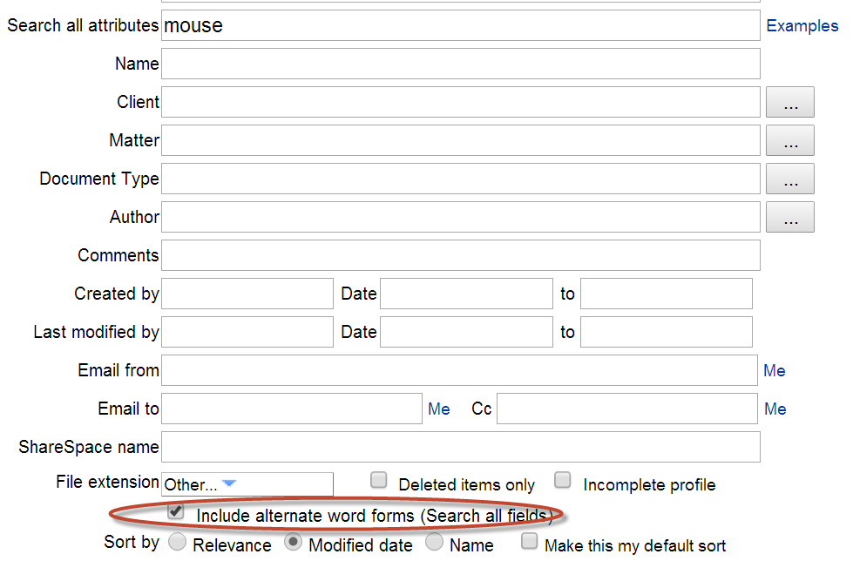
Task: Click the Me link beside the Cc field
Action: (x=775, y=409)
